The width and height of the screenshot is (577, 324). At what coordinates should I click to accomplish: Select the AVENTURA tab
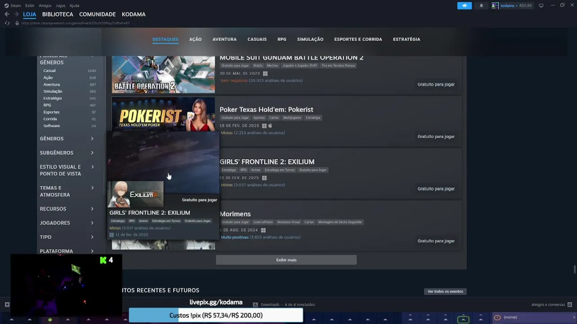click(224, 39)
